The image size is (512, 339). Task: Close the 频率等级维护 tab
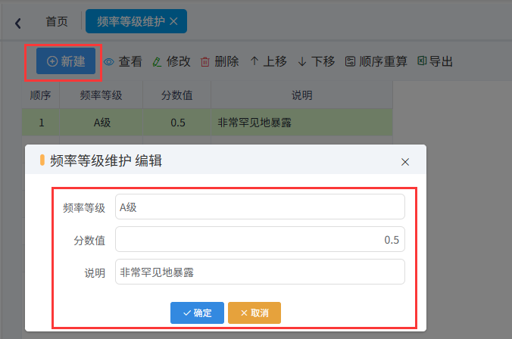point(173,21)
